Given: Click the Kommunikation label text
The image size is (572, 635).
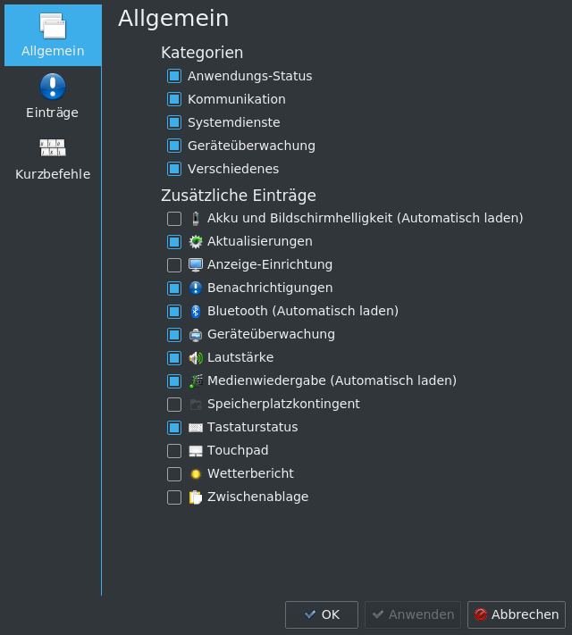Looking at the screenshot, I should click(x=237, y=99).
